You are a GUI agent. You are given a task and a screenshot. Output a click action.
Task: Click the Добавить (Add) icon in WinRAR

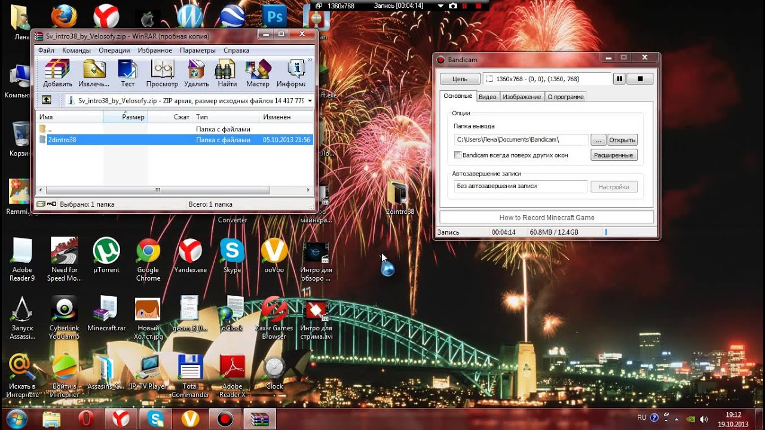pos(57,73)
